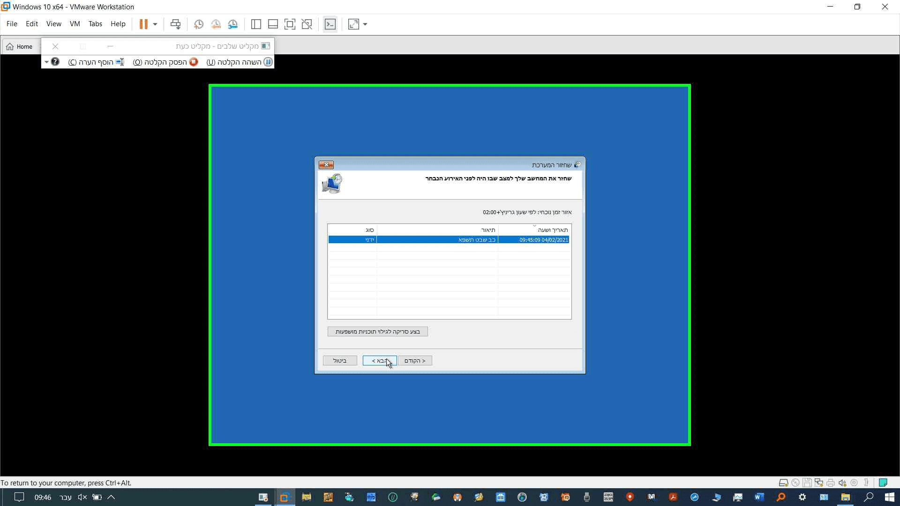This screenshot has width=900, height=506.
Task: Open the power options dropdown arrow
Action: tap(155, 24)
